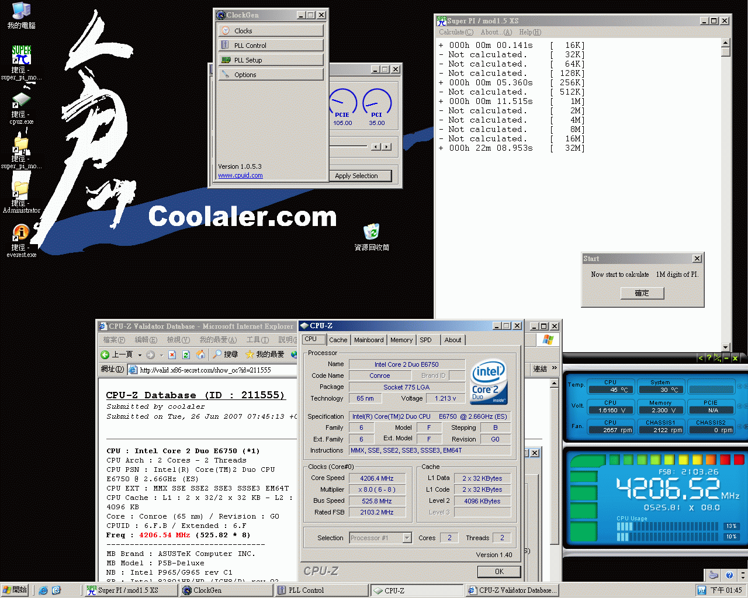This screenshot has width=748, height=598.
Task: Click the Back button in Internet Explorer
Action: [x=117, y=354]
